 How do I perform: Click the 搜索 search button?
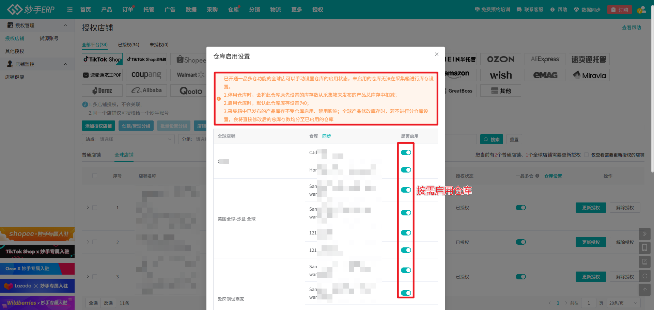tap(492, 139)
